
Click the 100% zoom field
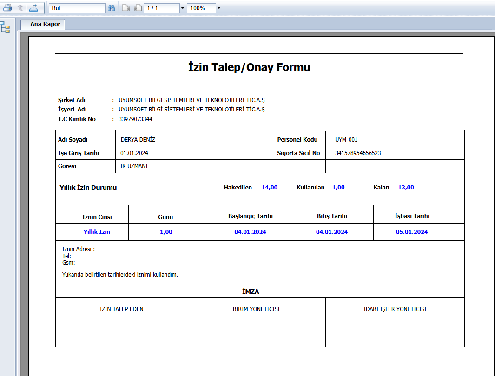[201, 8]
